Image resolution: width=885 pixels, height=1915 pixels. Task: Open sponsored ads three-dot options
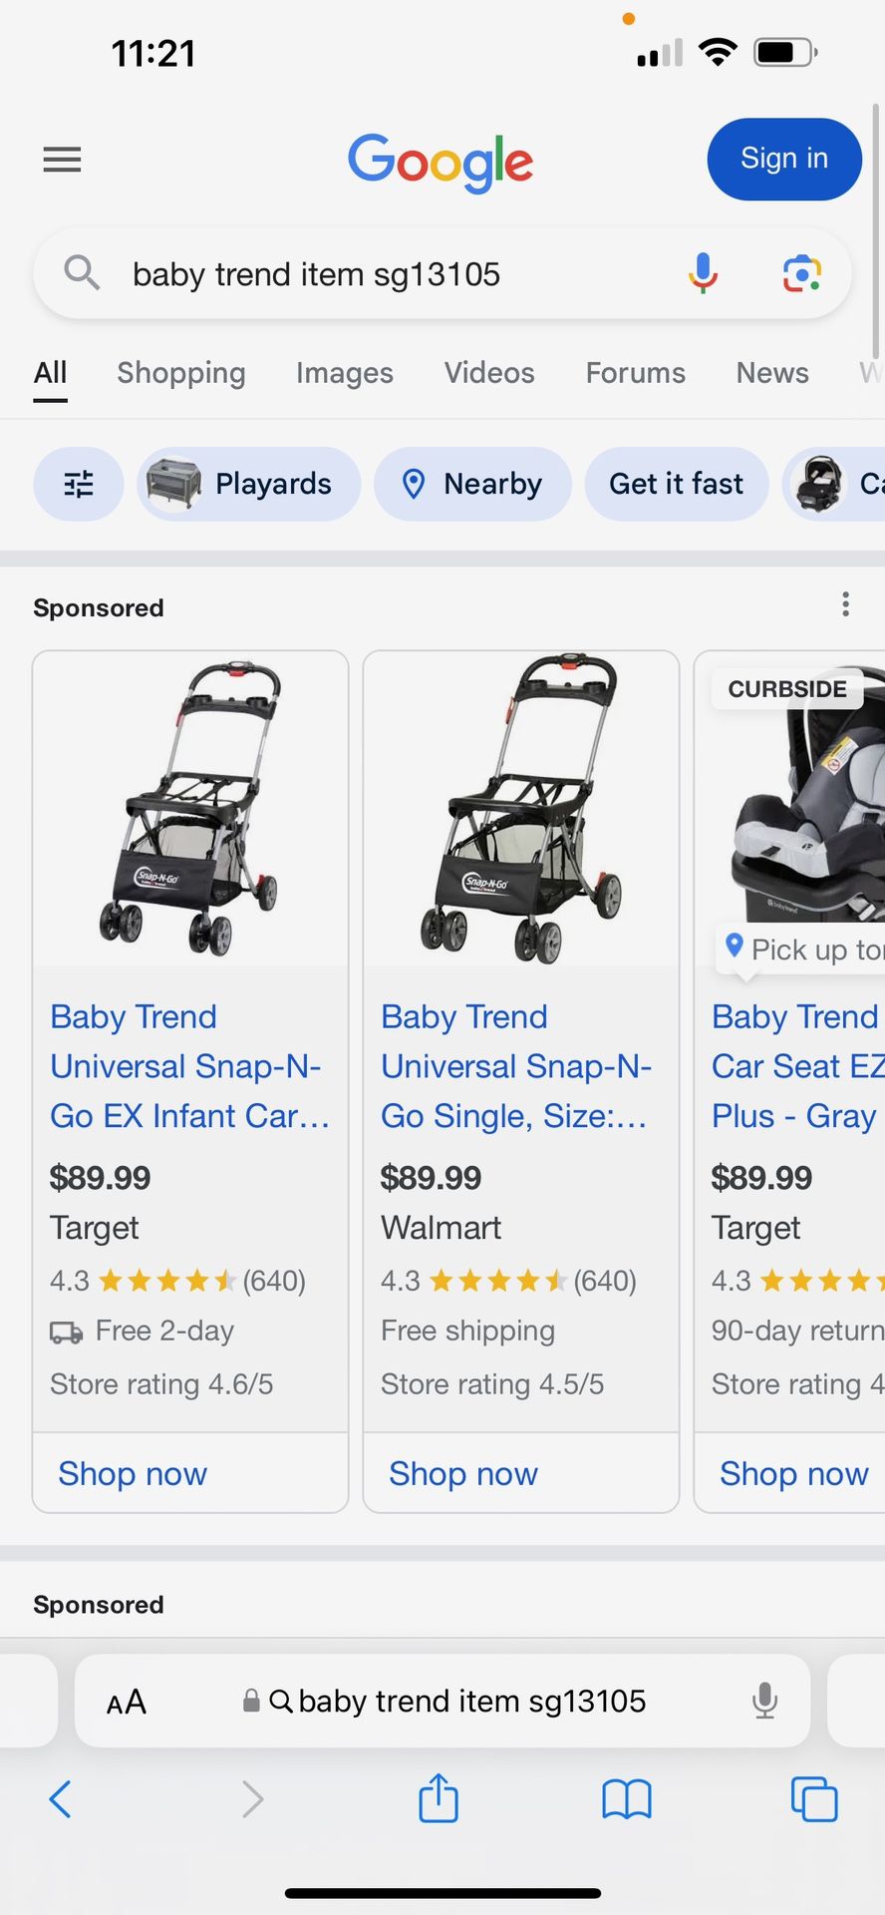coord(845,604)
